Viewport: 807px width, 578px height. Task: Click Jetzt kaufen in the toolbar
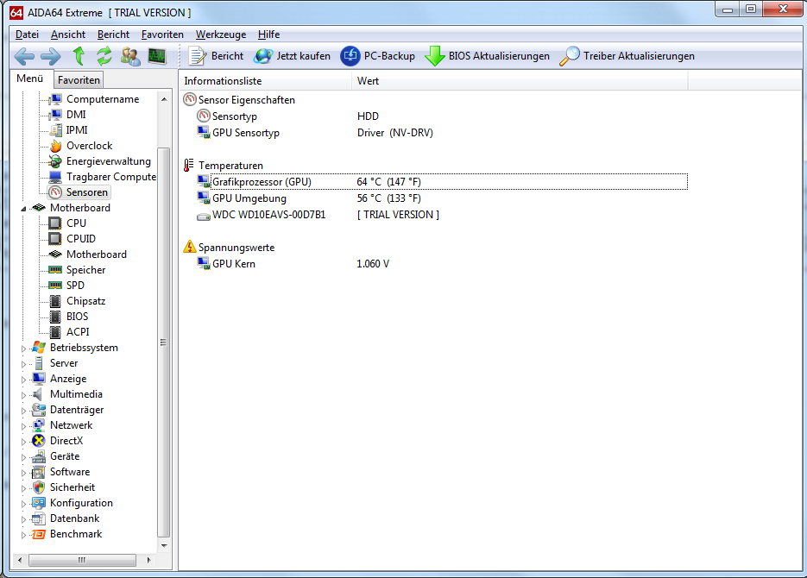[292, 56]
